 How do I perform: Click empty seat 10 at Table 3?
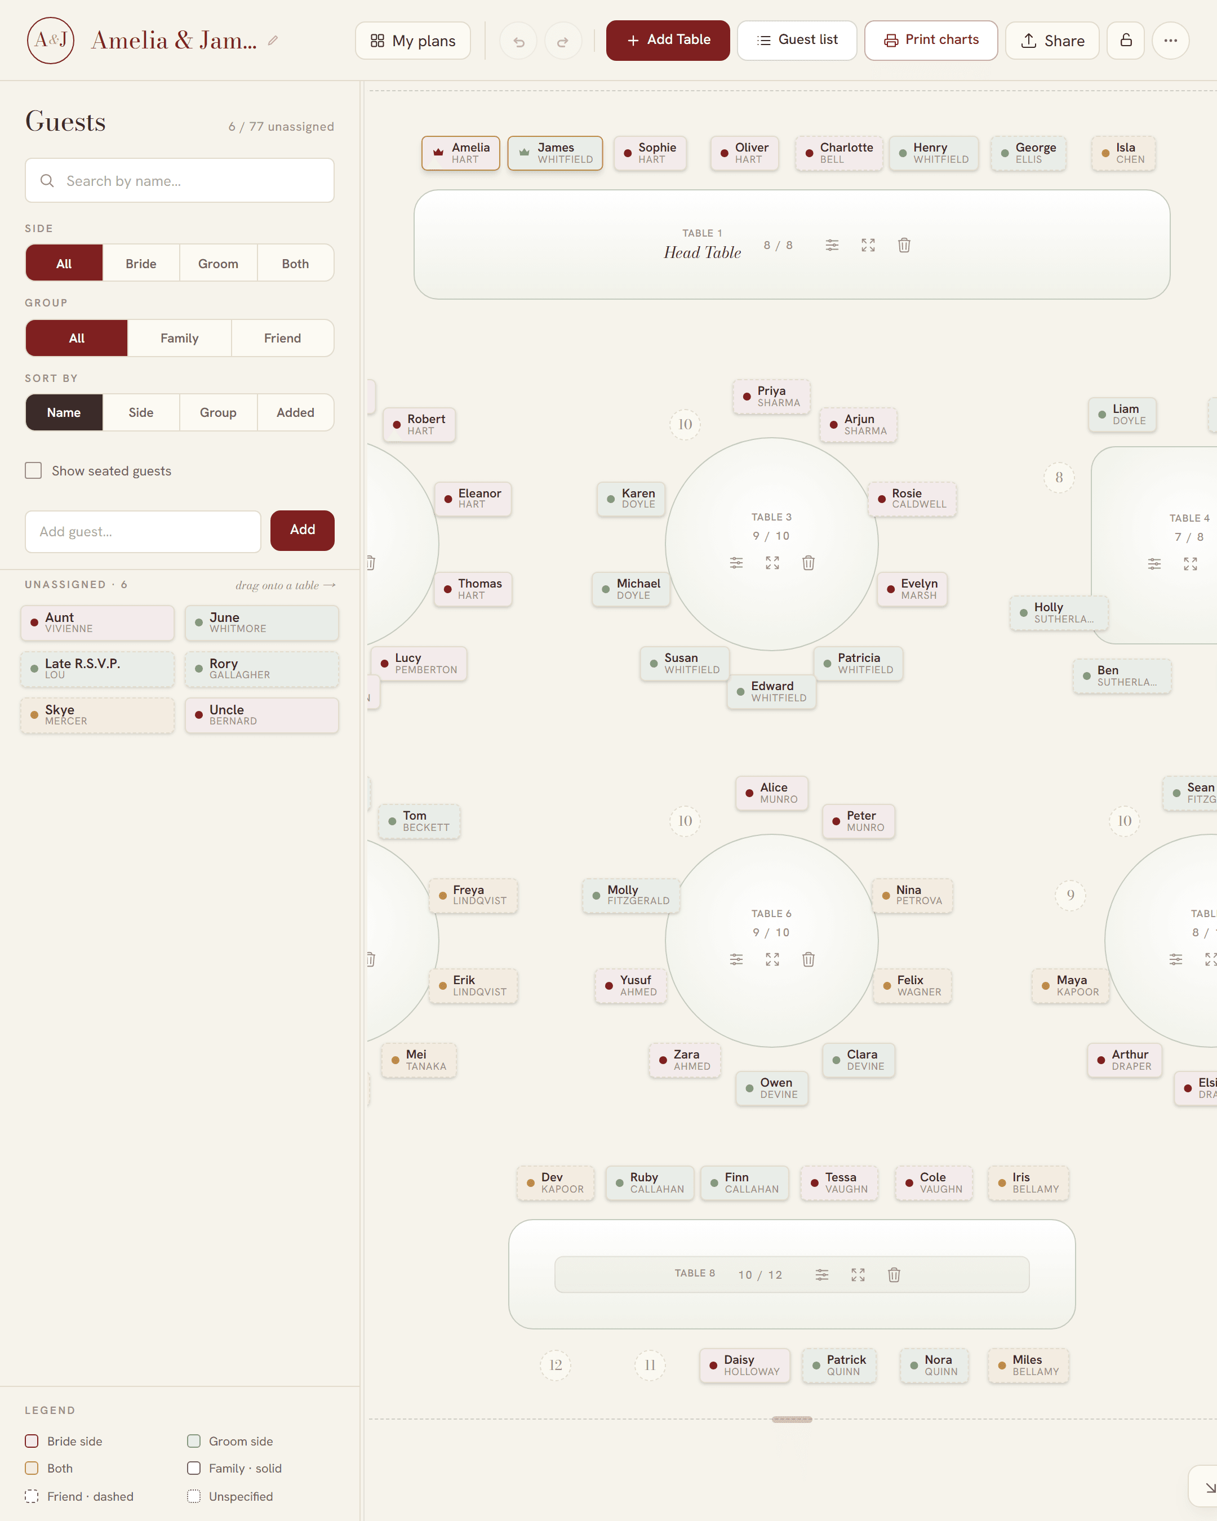685,424
